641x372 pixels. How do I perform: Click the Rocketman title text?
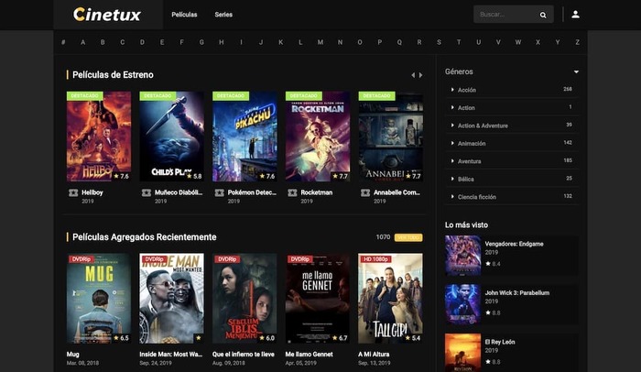[317, 192]
